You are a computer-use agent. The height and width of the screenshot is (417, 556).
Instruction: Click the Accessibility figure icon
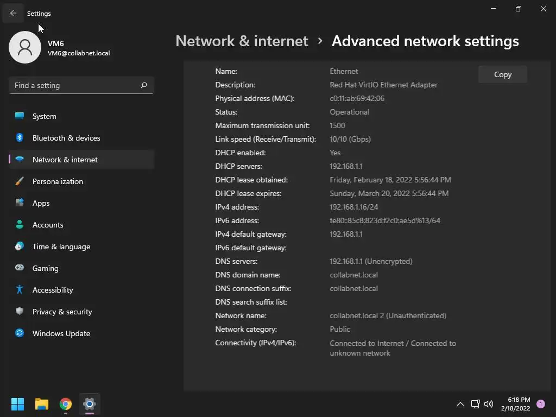pos(20,290)
